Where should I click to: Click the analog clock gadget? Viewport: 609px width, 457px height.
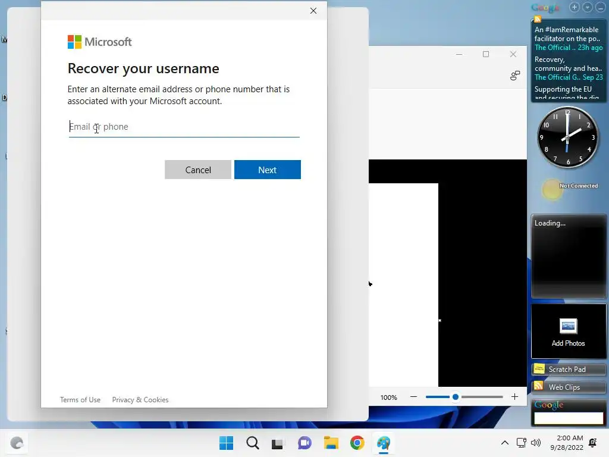coord(567,137)
